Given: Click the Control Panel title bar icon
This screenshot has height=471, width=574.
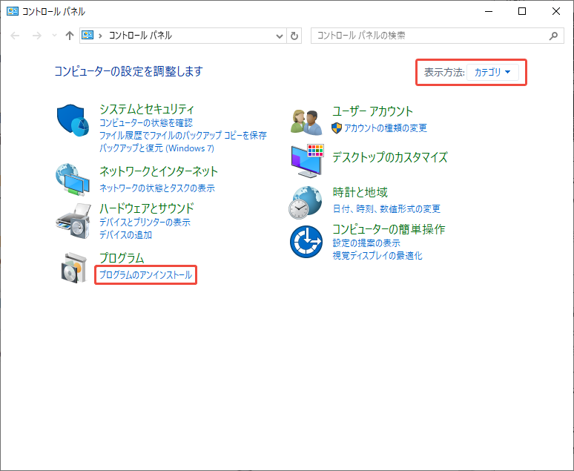Looking at the screenshot, I should click(13, 11).
